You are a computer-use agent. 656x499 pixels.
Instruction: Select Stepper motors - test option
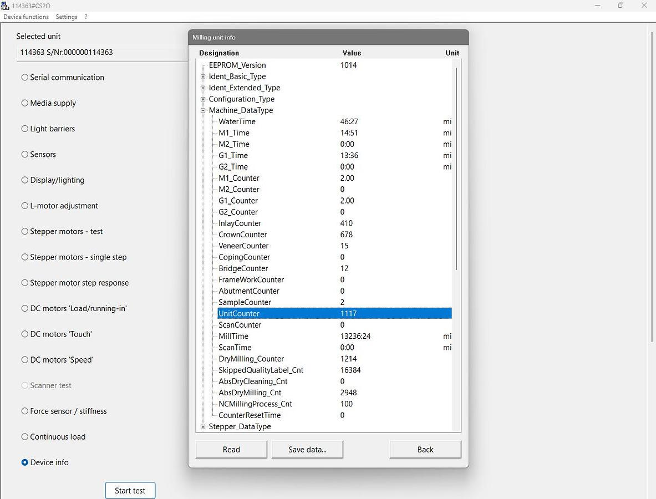click(x=62, y=231)
